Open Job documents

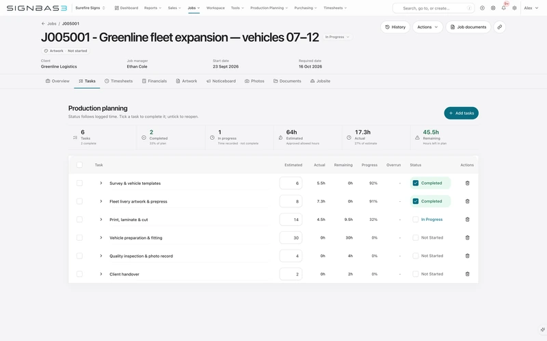468,27
